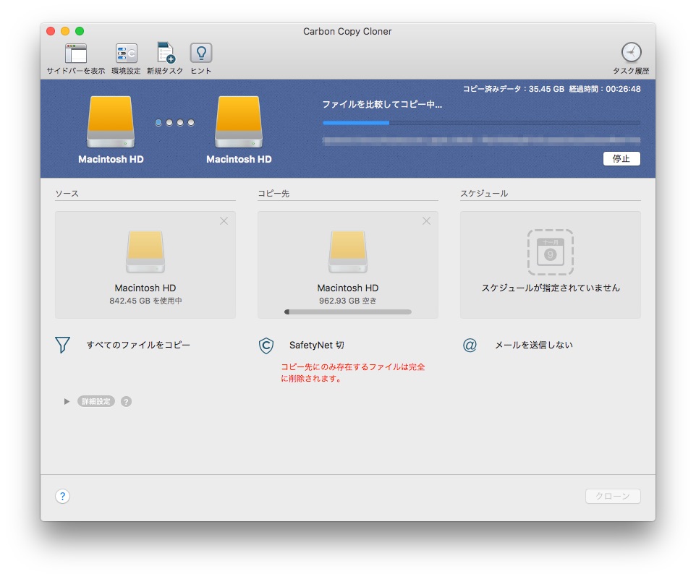696x579 pixels.
Task: Click the source drive icon in blue banner
Action: click(x=111, y=122)
